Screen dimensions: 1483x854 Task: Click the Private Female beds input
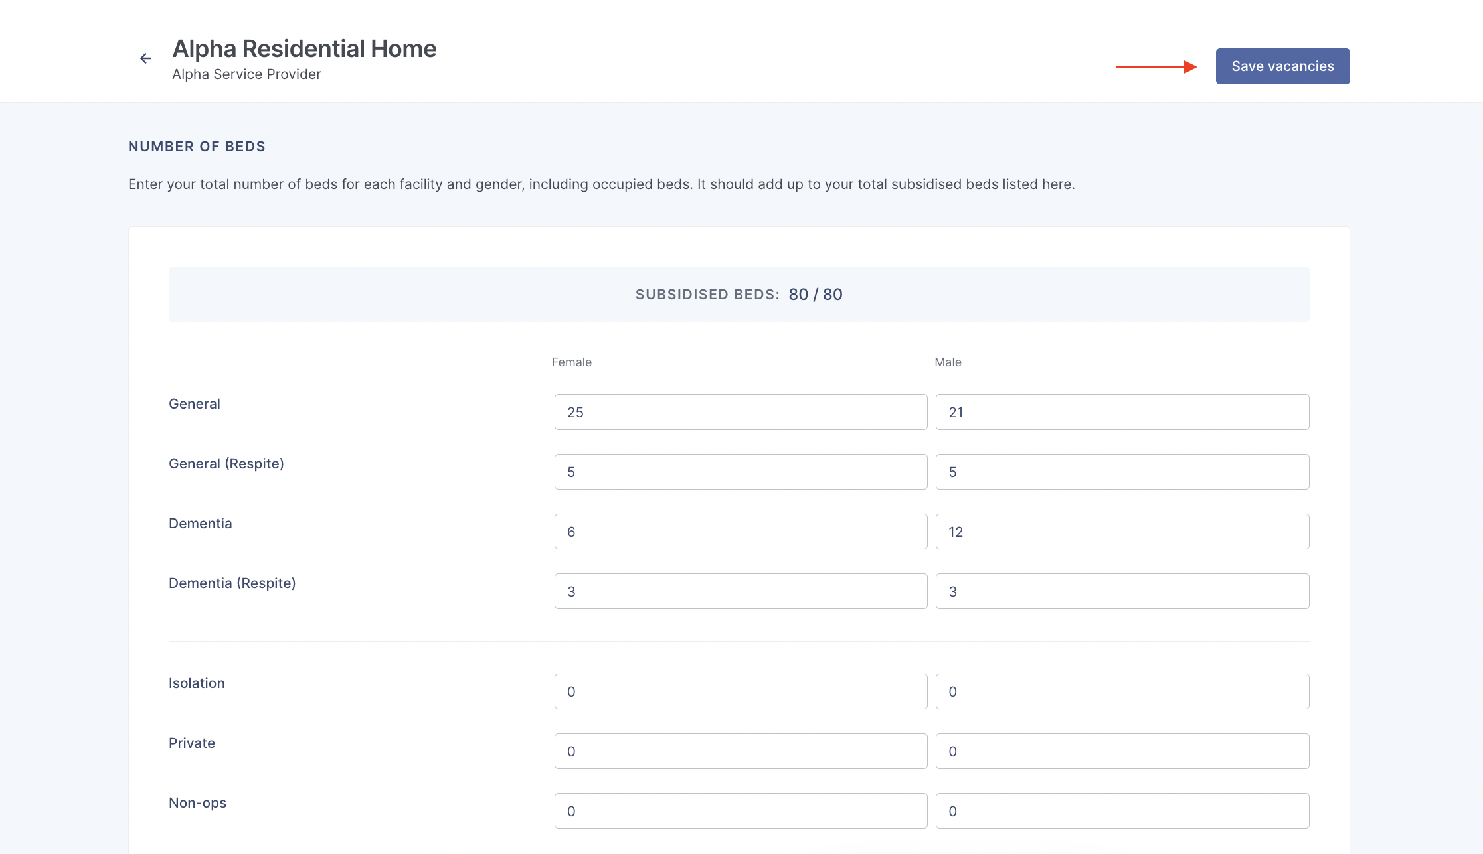pos(741,751)
